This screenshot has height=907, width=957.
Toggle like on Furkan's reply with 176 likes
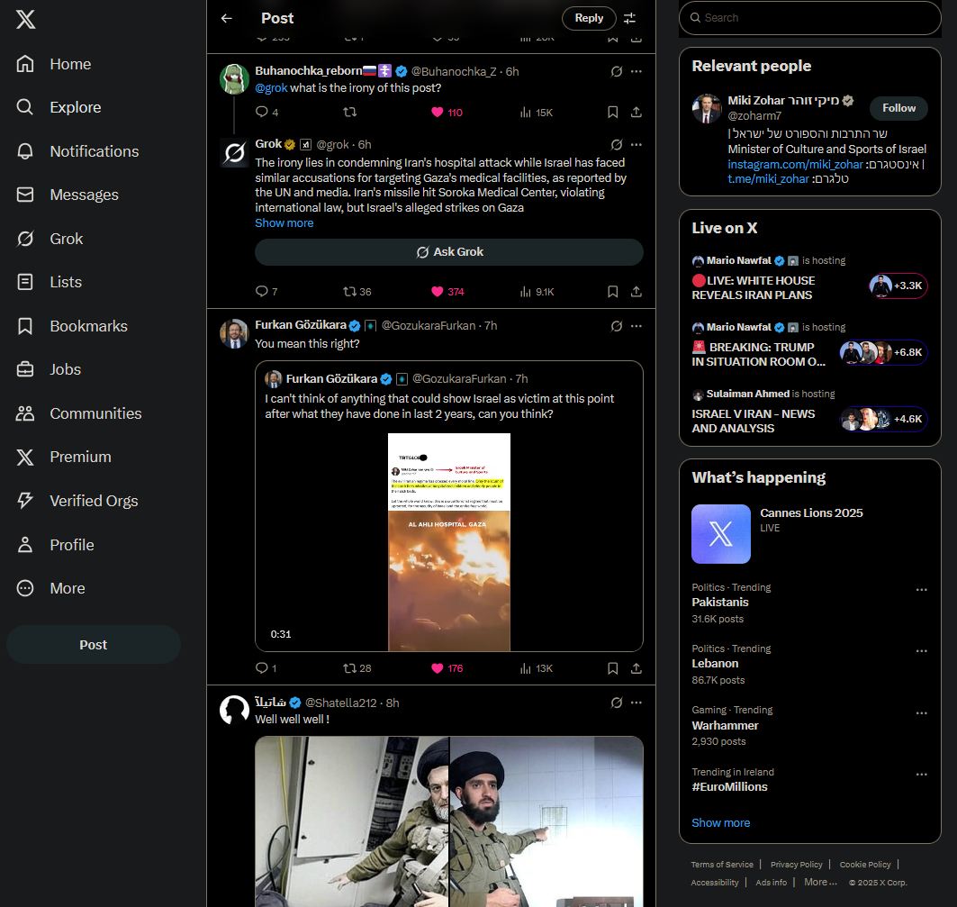447,668
